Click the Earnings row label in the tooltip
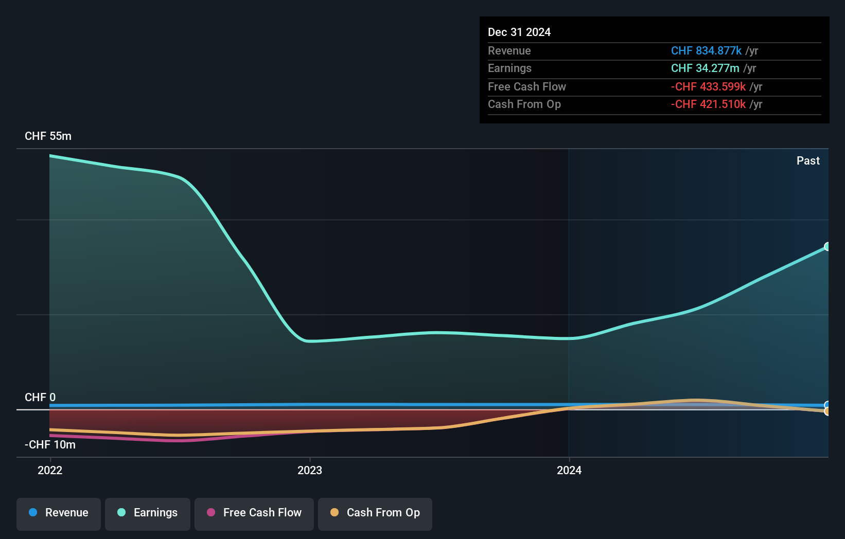This screenshot has height=539, width=845. (509, 68)
